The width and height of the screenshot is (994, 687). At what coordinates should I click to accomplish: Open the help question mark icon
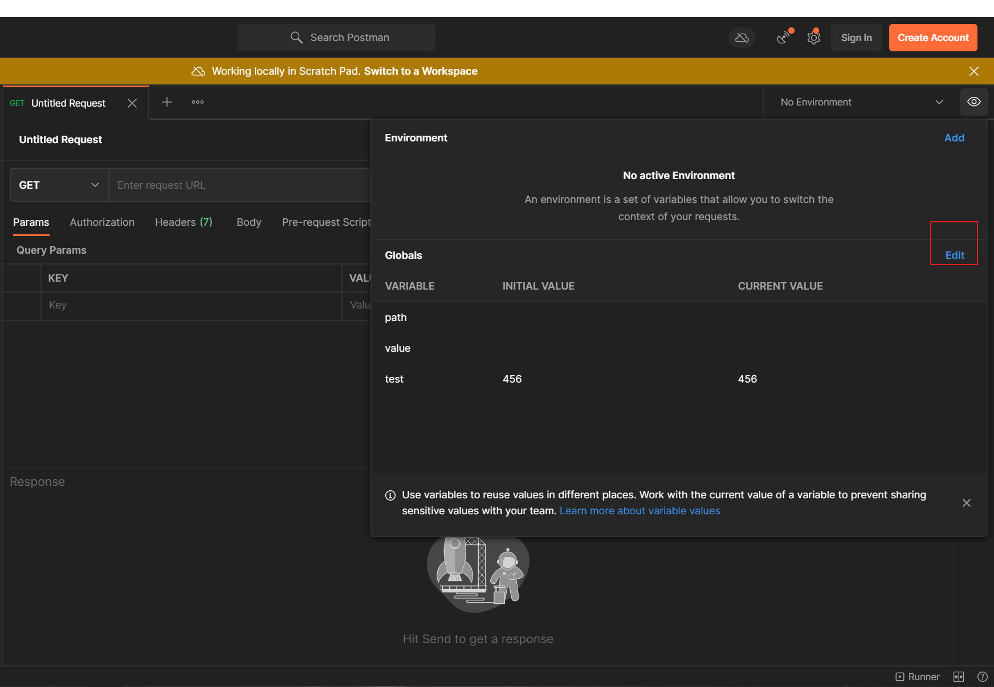983,677
